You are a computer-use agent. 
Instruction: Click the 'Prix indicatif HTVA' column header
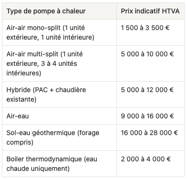click(150, 11)
